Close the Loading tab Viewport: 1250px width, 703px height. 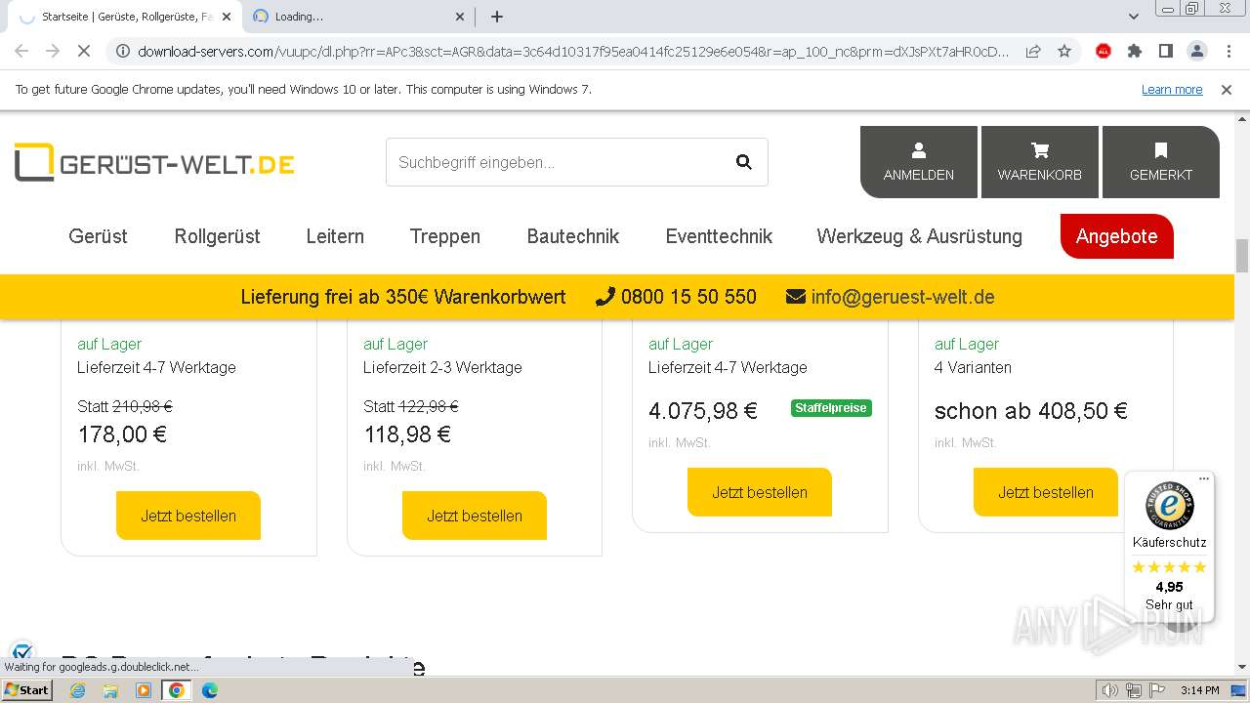point(461,17)
